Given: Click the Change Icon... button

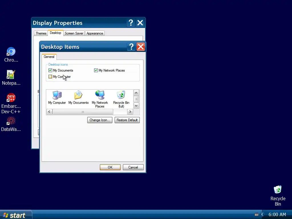Looking at the screenshot, I should click(100, 120).
